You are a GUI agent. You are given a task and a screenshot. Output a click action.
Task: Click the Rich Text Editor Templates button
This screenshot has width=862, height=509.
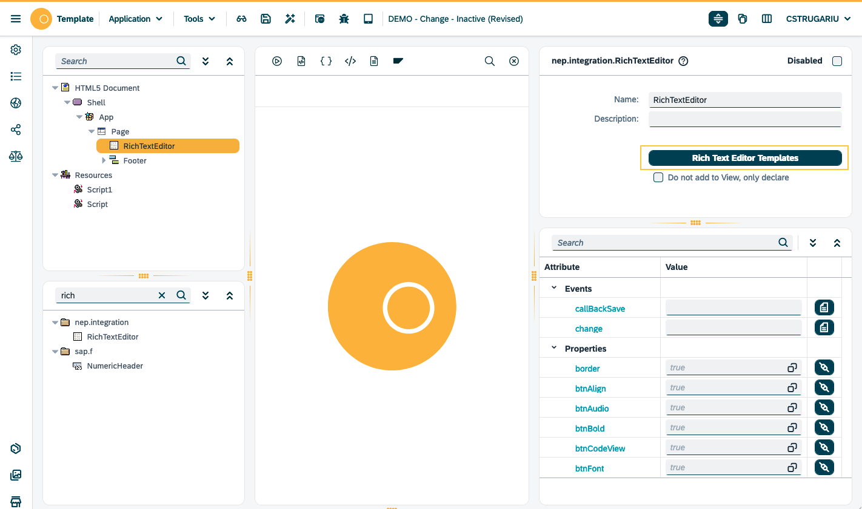[744, 158]
